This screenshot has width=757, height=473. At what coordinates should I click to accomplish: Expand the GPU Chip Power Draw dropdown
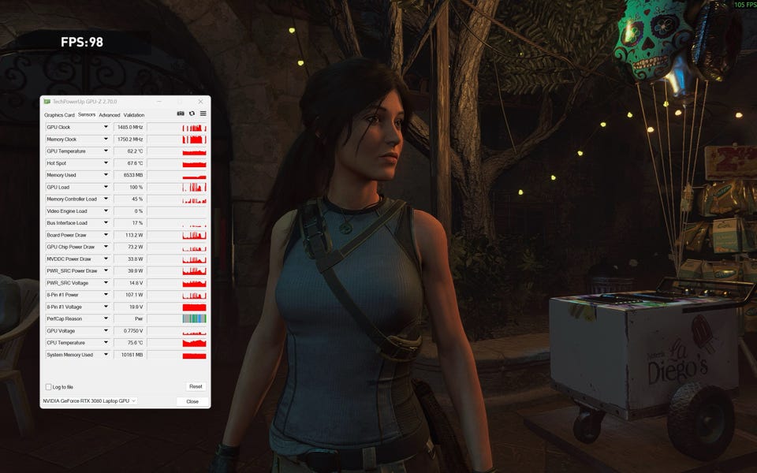point(106,247)
